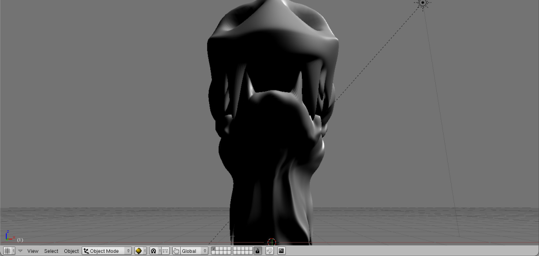
Task: Click the viewport shading sphere icon
Action: 139,251
